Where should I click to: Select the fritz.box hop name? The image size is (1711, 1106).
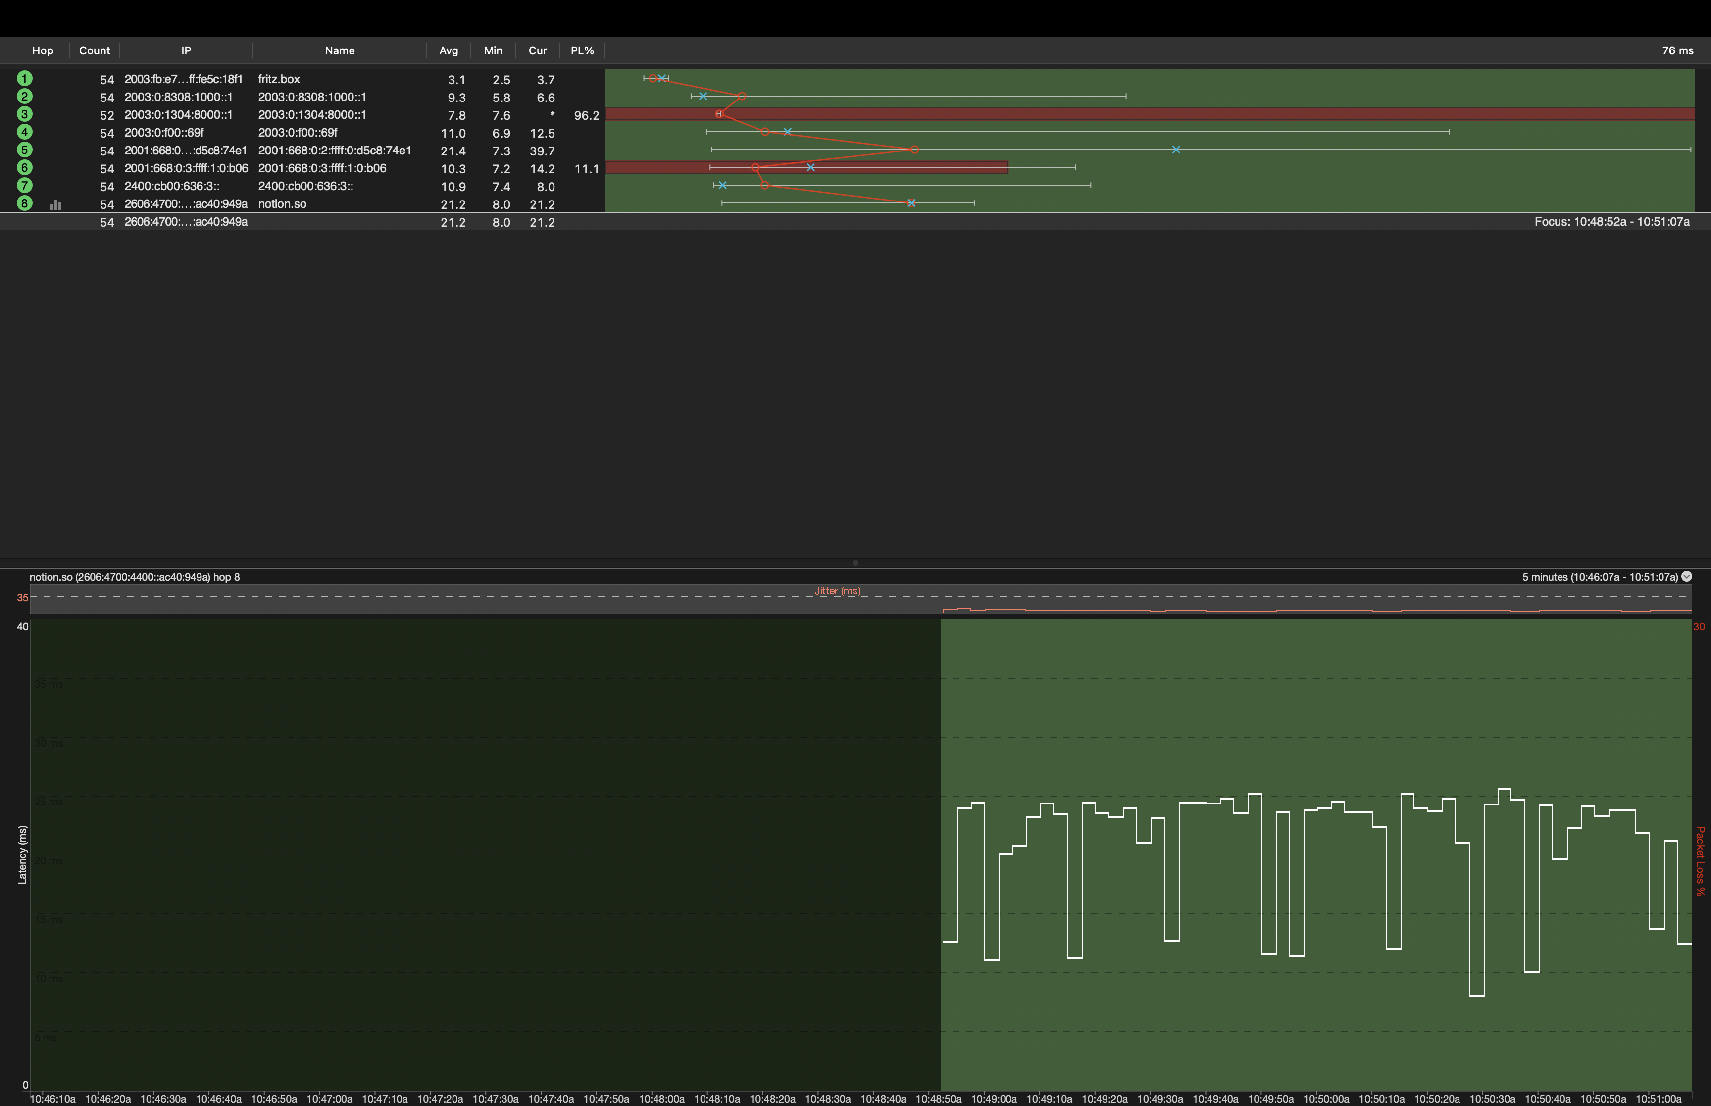coord(279,79)
